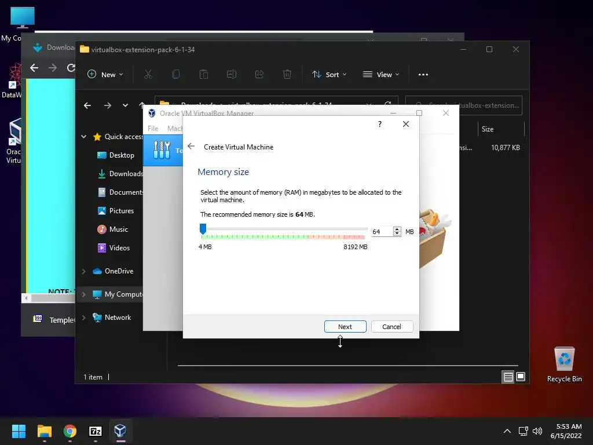Expand the Network tree node

[x=83, y=318]
